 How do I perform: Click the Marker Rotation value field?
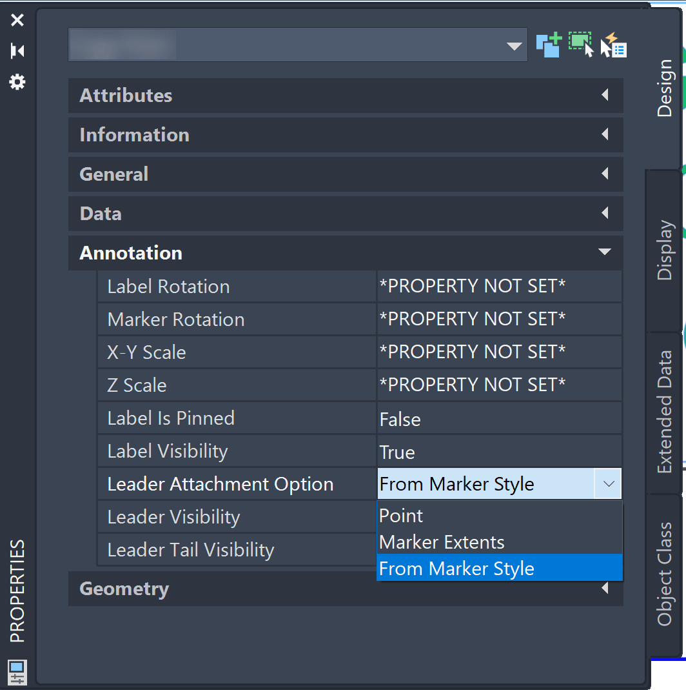pos(500,320)
